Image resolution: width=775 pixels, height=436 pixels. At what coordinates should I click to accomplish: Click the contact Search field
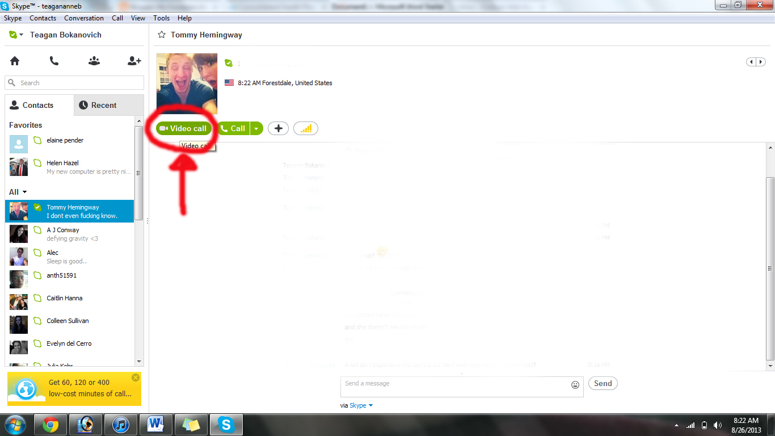coord(74,83)
